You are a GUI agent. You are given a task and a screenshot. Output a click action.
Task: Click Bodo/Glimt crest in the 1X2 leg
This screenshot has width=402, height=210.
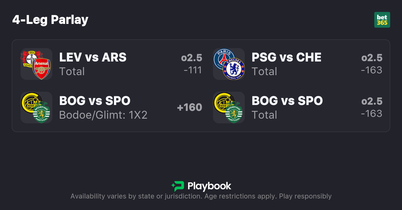(30, 102)
